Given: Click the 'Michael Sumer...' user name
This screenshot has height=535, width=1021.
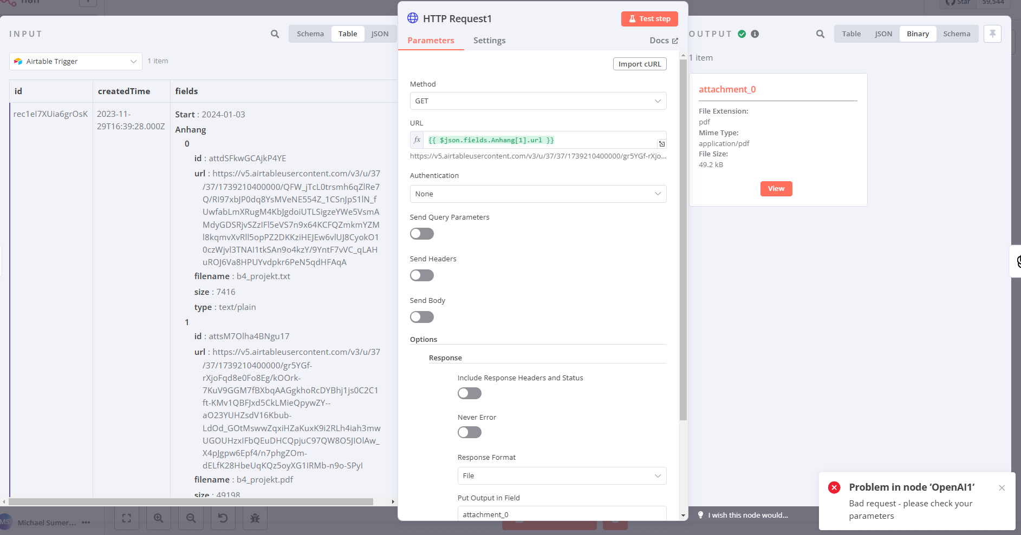Looking at the screenshot, I should 47,523.
